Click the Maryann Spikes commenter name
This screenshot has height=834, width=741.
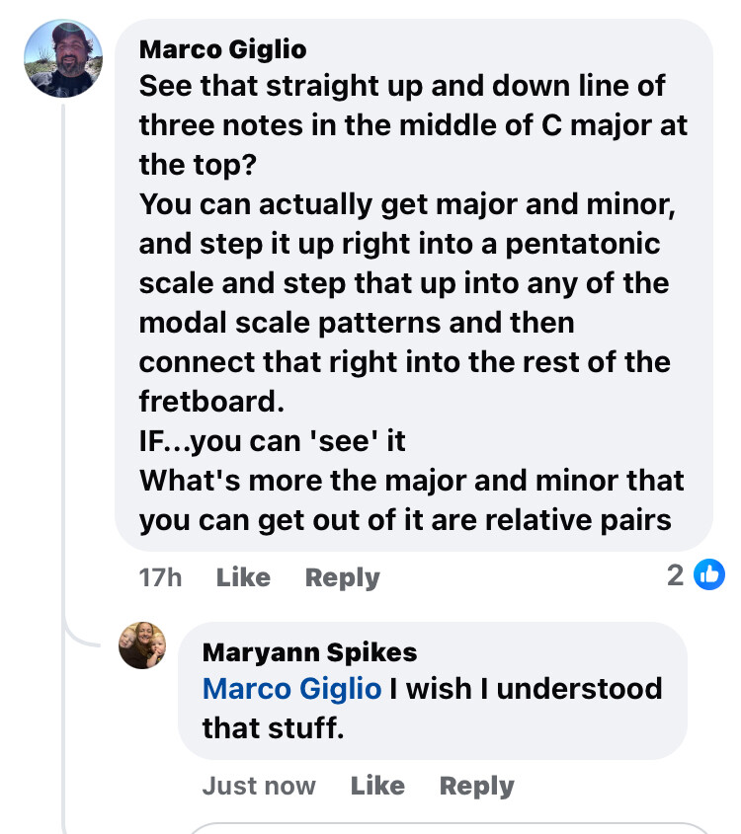tap(309, 651)
